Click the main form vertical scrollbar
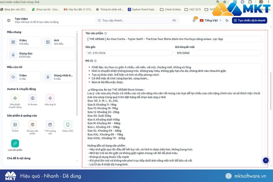This screenshot has width=273, height=182. tap(271, 91)
